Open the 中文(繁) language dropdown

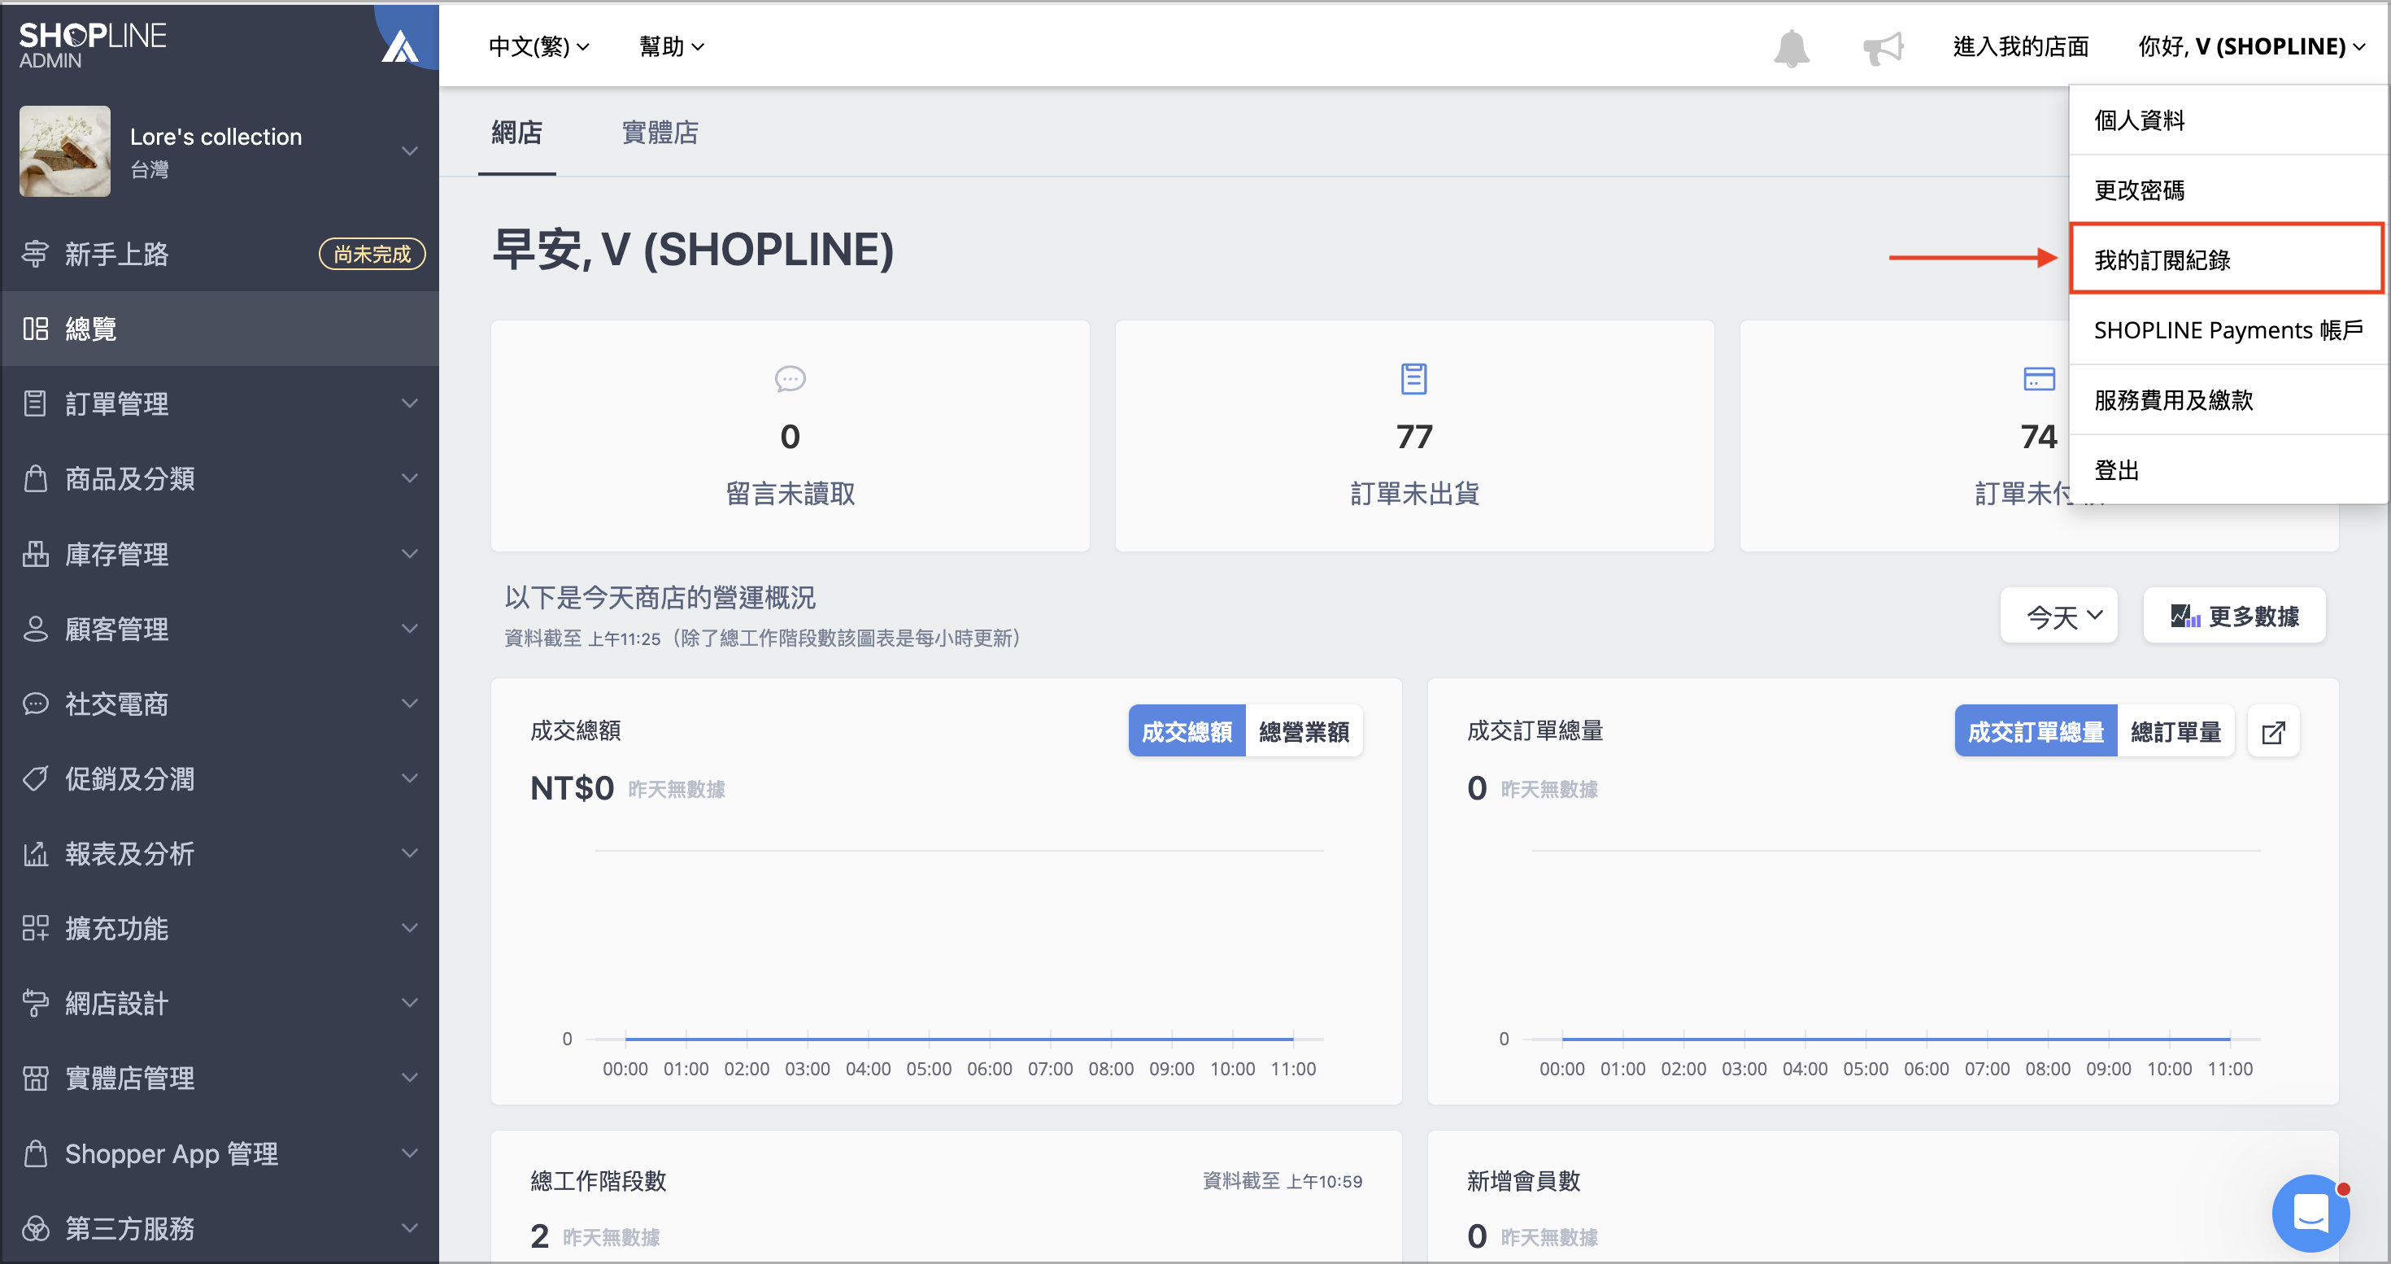[539, 46]
